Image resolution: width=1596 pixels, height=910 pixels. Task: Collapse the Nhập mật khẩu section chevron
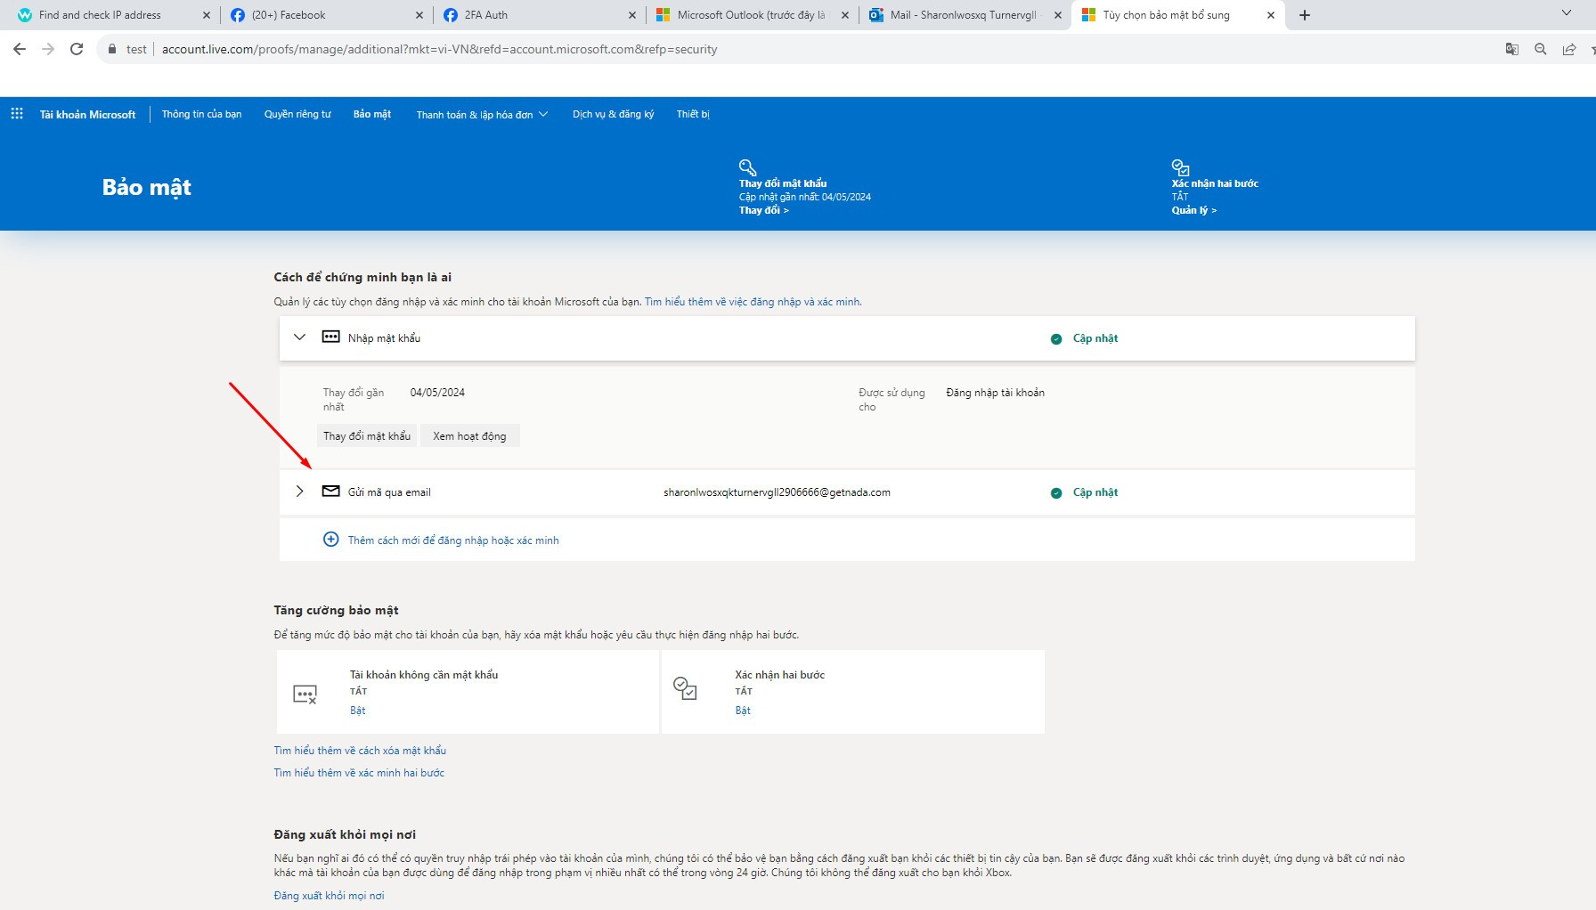[x=299, y=337]
